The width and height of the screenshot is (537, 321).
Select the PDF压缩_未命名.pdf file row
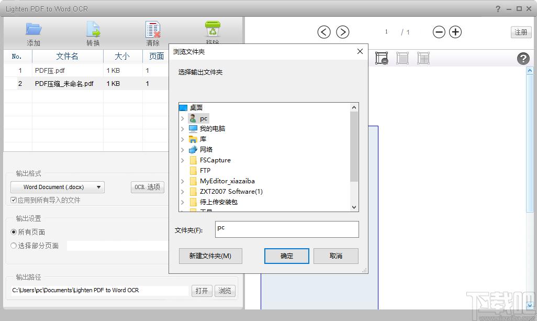[86, 84]
